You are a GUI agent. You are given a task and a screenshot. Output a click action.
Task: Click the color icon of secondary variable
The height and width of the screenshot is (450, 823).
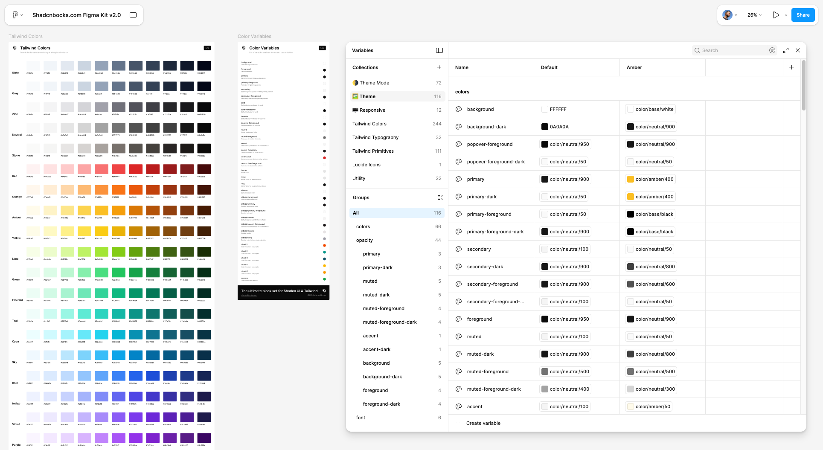[459, 249]
